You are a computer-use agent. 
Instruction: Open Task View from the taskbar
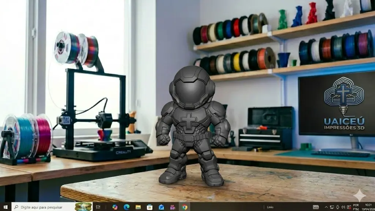(x=98, y=207)
